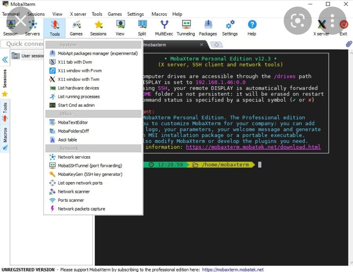Viewport: 353px width, 272px height.
Task: Click the Servers toolbar icon
Action: coord(32,27)
